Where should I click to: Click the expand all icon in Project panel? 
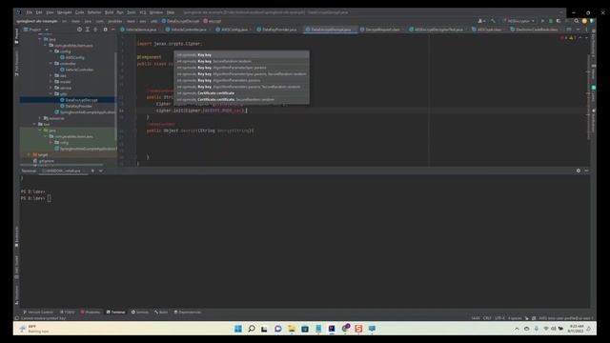88,30
